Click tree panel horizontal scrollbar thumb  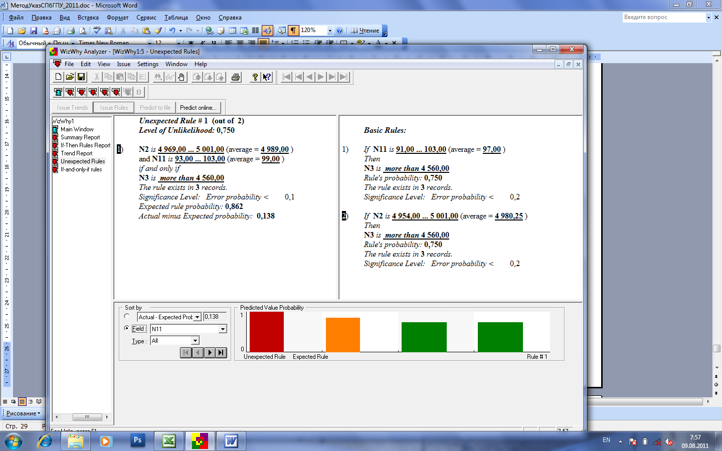click(x=87, y=417)
